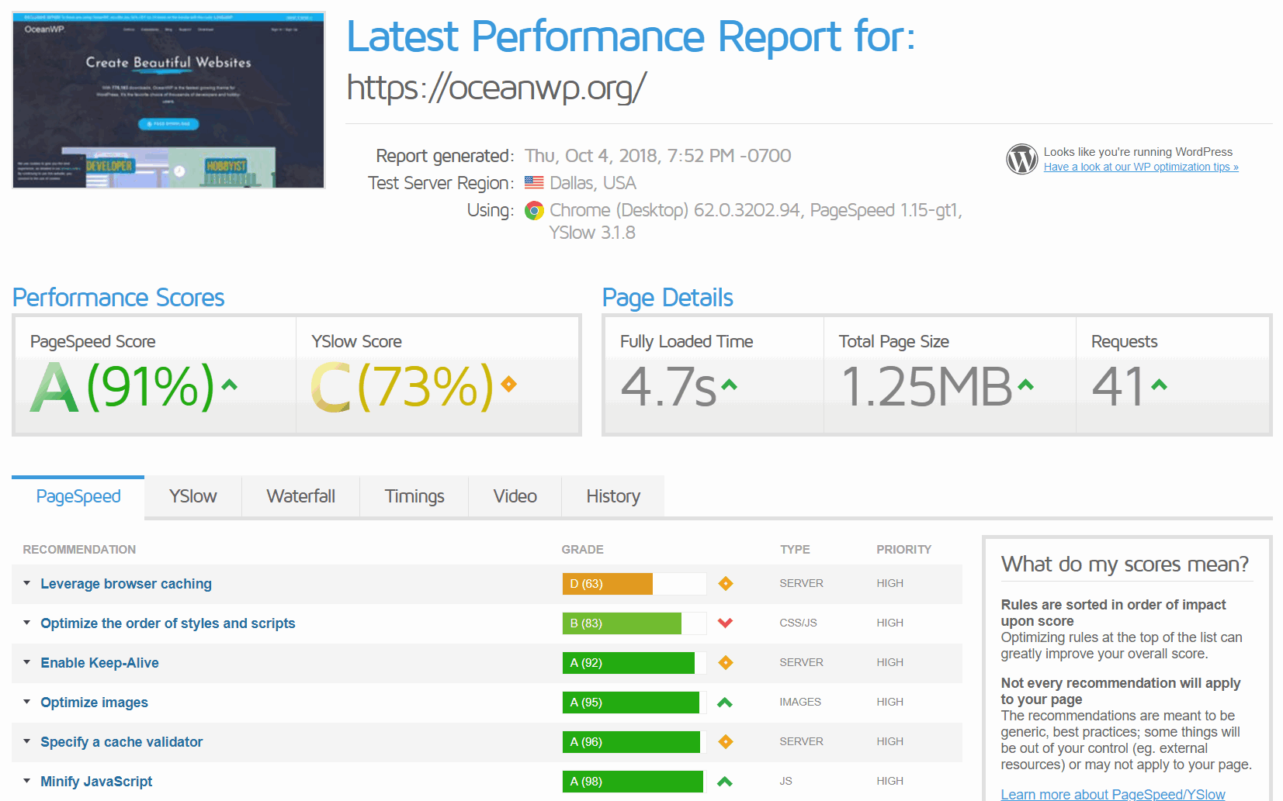Open Enable Keep-Alive recommendation
Viewport: 1283px width, 801px height.
[x=100, y=663]
